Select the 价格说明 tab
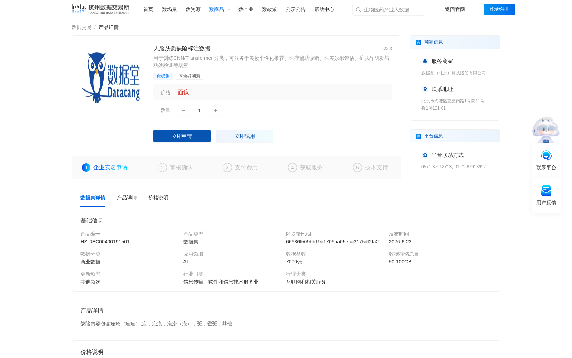Image resolution: width=572 pixels, height=358 pixels. point(158,198)
